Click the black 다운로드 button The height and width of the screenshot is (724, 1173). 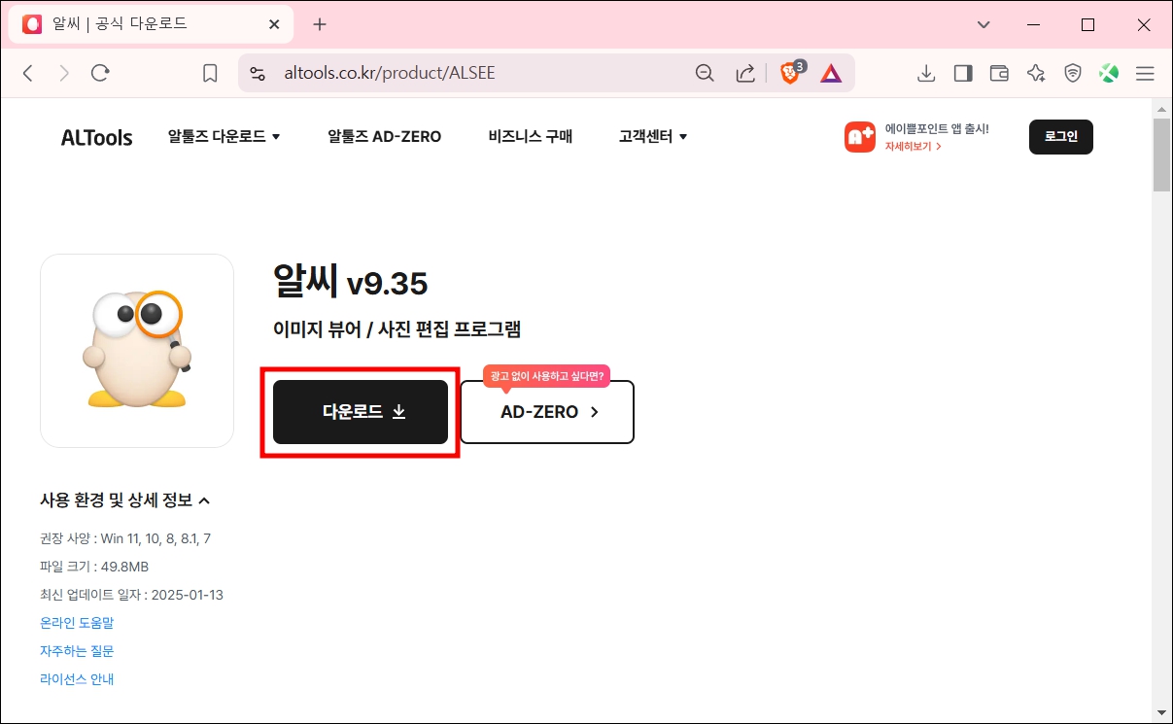[361, 412]
